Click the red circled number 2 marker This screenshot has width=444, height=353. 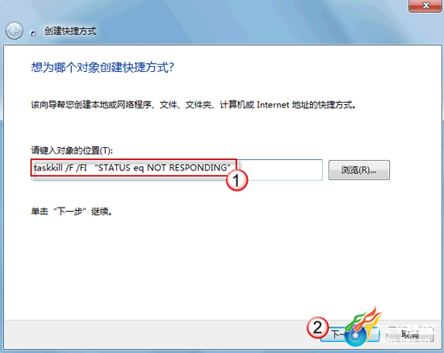[318, 327]
